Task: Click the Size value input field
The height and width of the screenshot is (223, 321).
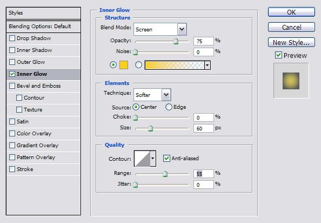Action: point(204,128)
